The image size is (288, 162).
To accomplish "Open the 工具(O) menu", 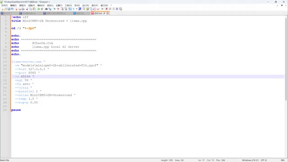I will pos(68,5).
